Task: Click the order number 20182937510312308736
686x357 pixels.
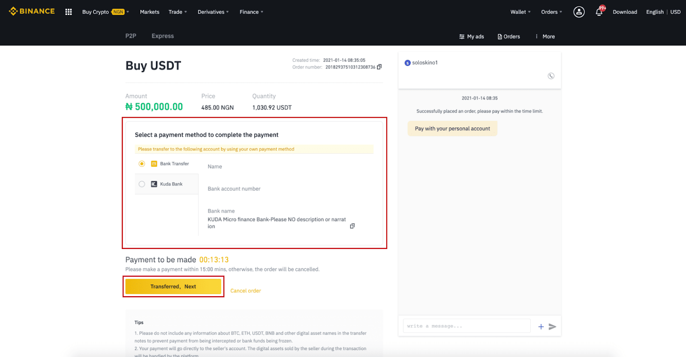Action: (350, 67)
